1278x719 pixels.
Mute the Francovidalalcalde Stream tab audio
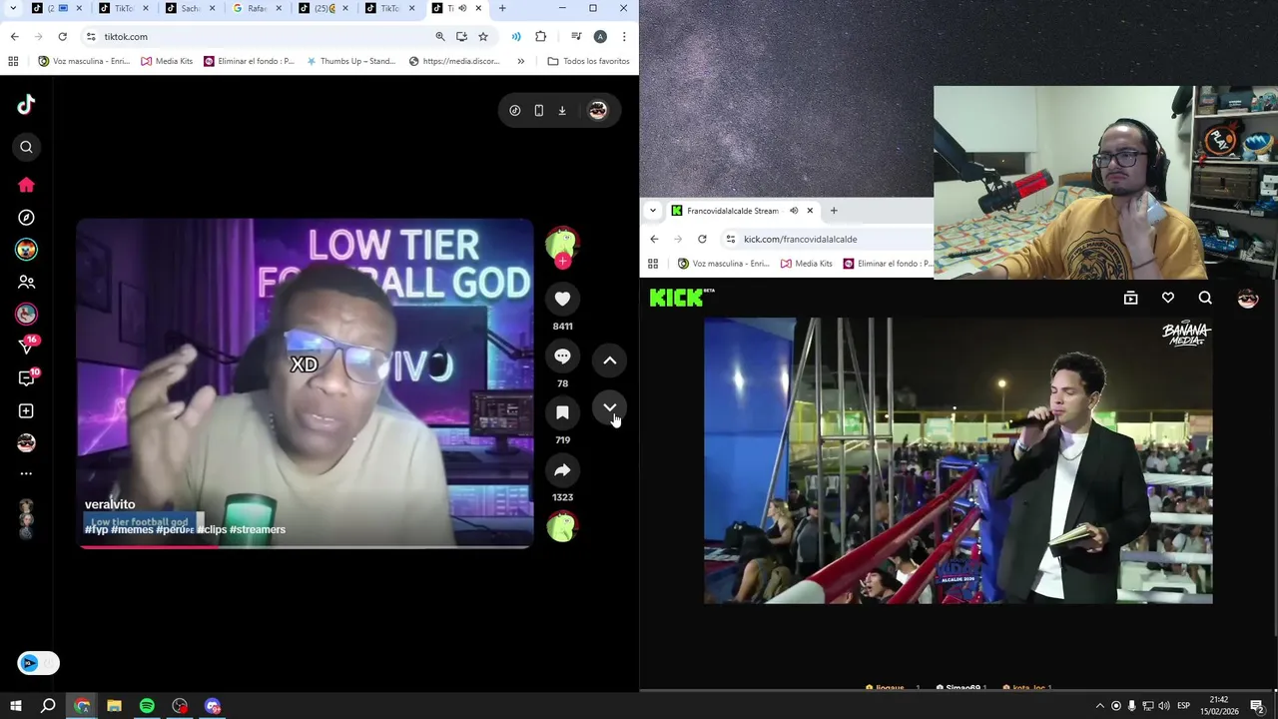point(794,211)
